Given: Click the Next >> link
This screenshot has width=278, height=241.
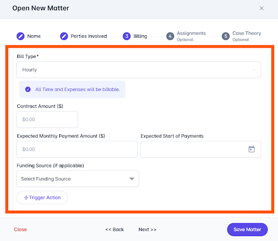Looking at the screenshot, I should pos(147,230).
